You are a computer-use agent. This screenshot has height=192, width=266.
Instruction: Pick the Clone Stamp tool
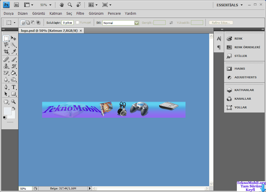(x=6, y=66)
